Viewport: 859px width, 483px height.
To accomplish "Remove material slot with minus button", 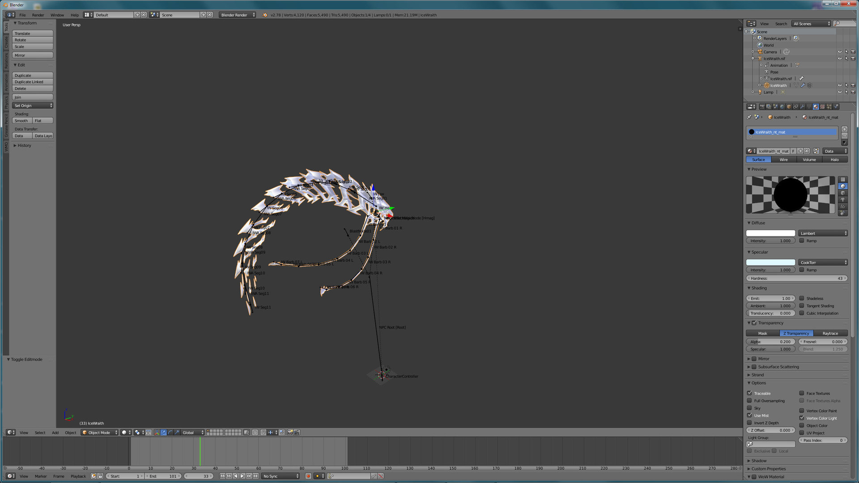I will pyautogui.click(x=844, y=136).
